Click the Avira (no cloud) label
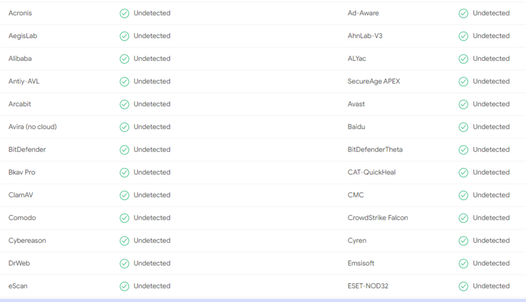Screen dimensions: 526x302 33,127
